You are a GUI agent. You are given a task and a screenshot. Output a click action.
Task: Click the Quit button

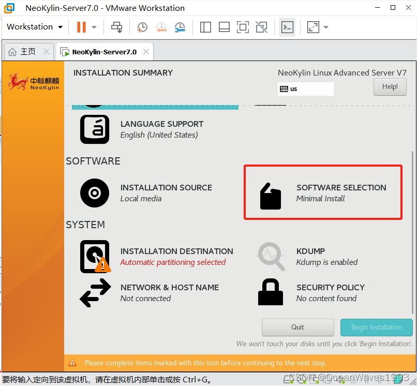(298, 327)
